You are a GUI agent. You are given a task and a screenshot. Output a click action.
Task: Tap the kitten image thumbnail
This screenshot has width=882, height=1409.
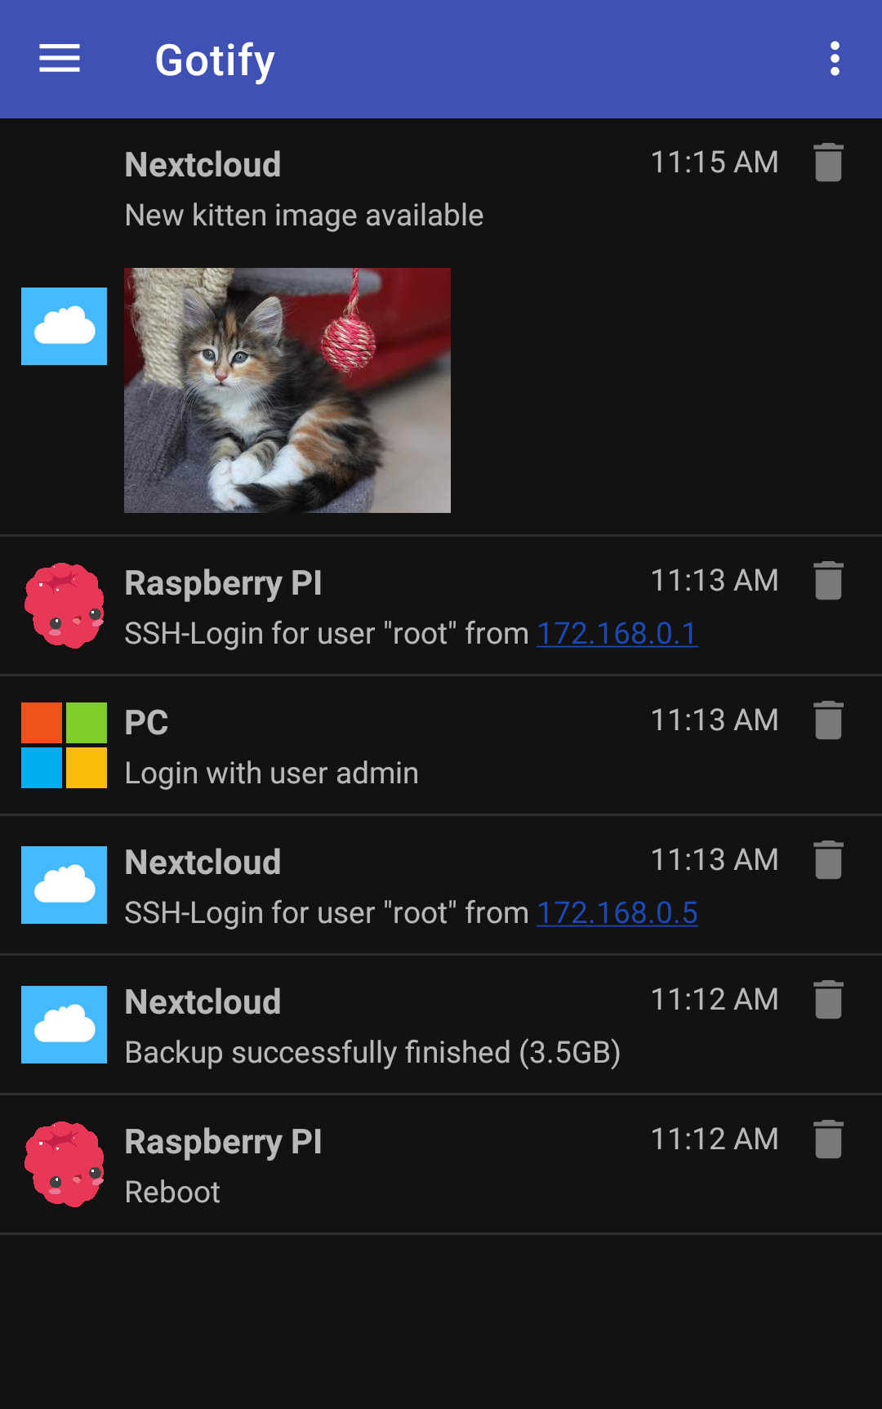coord(287,390)
